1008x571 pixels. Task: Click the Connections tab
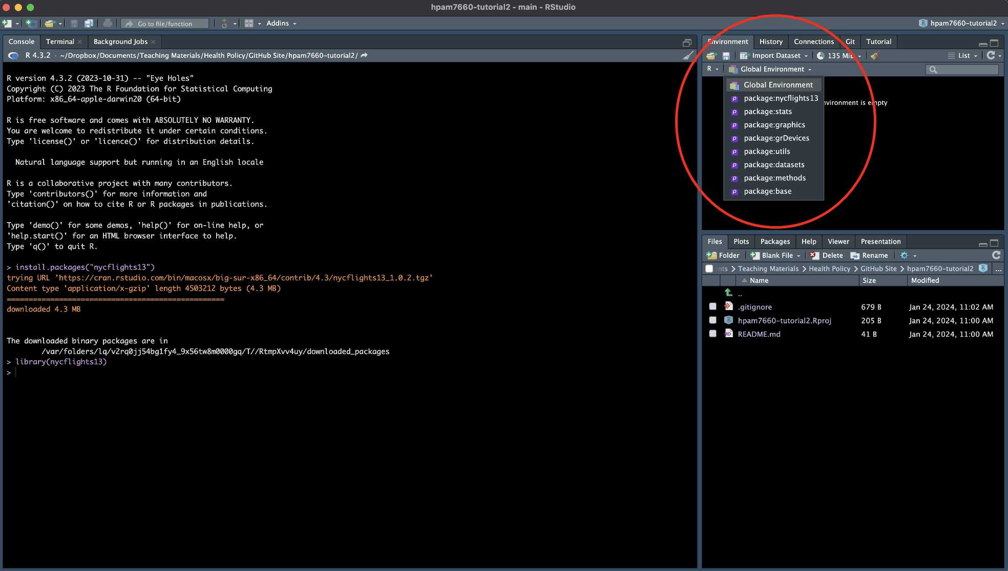click(813, 41)
